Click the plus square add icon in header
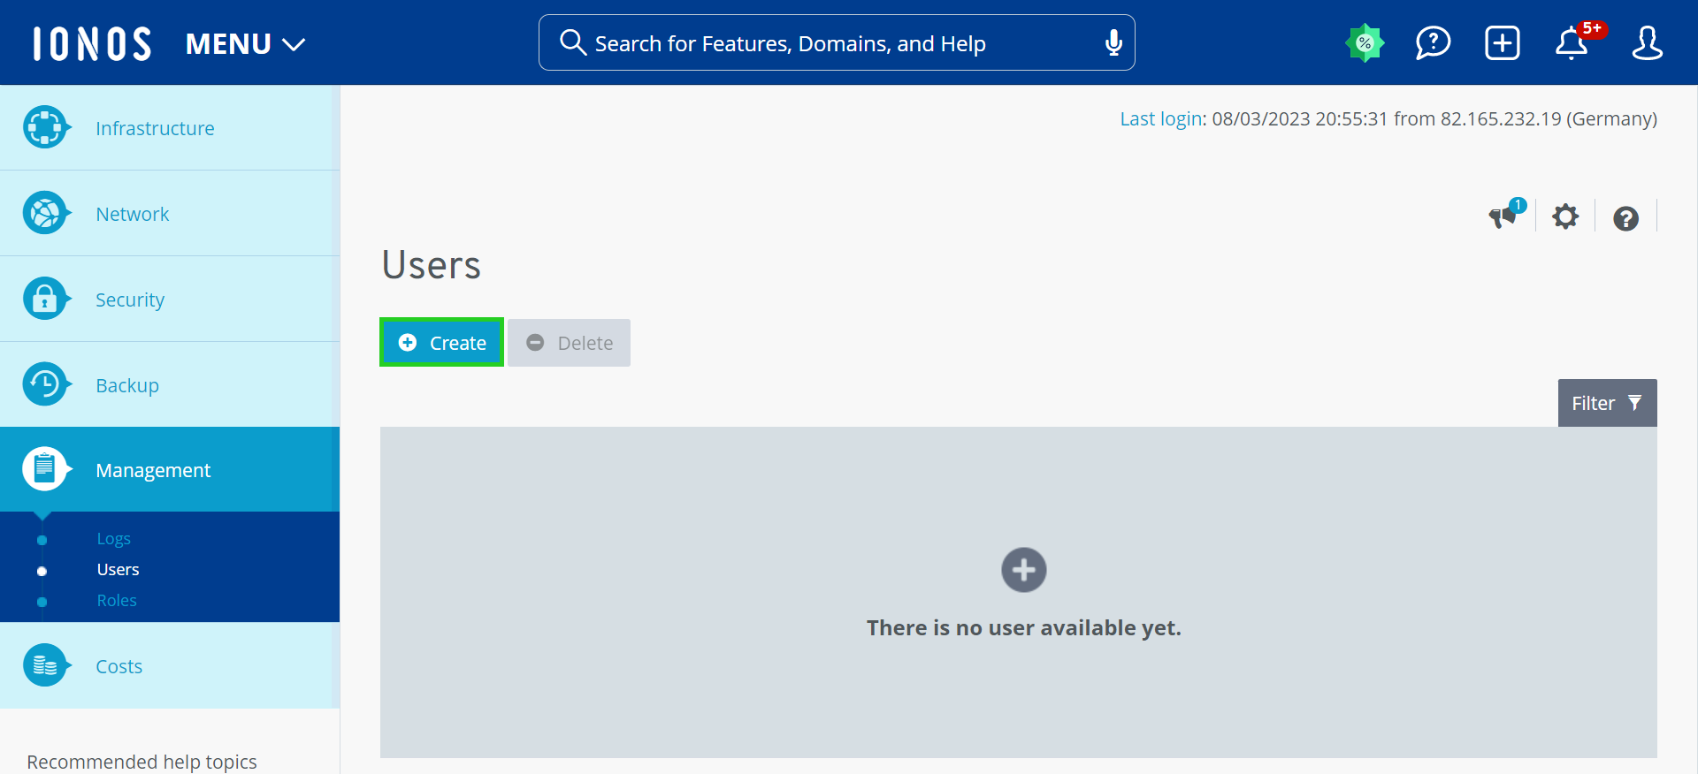The image size is (1698, 774). (1502, 42)
